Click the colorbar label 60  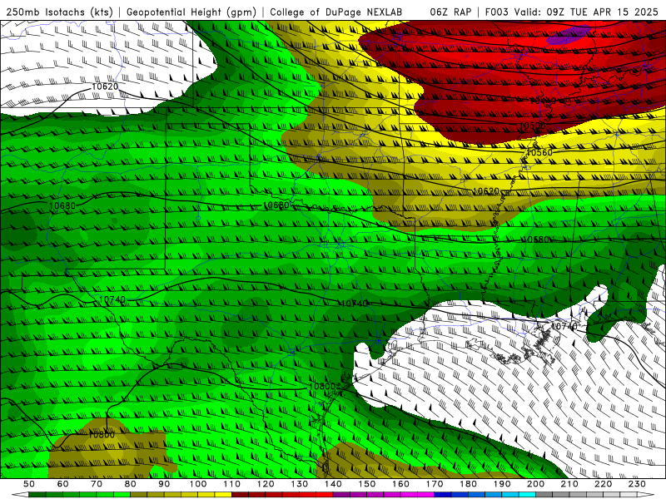tap(62, 484)
